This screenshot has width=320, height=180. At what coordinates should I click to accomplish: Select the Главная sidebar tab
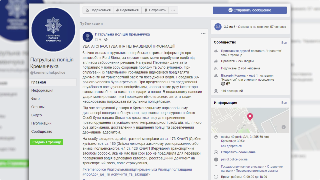click(53, 82)
